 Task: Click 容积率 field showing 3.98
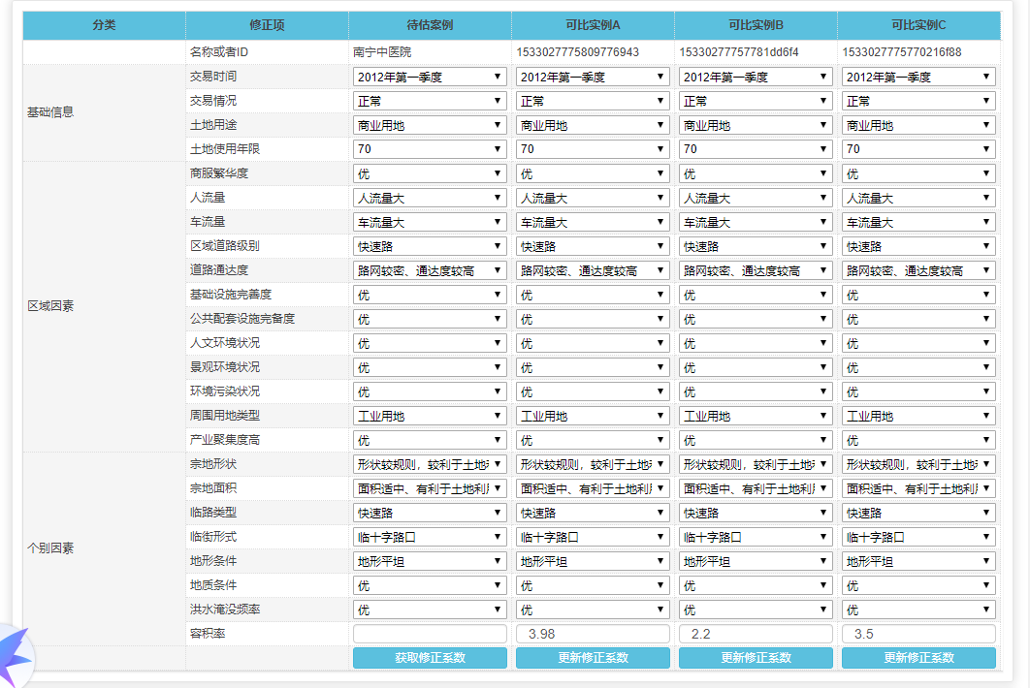pyautogui.click(x=593, y=634)
